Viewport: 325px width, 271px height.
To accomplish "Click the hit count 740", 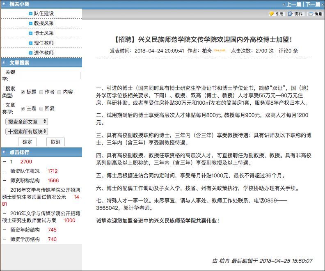I will coord(52,239).
